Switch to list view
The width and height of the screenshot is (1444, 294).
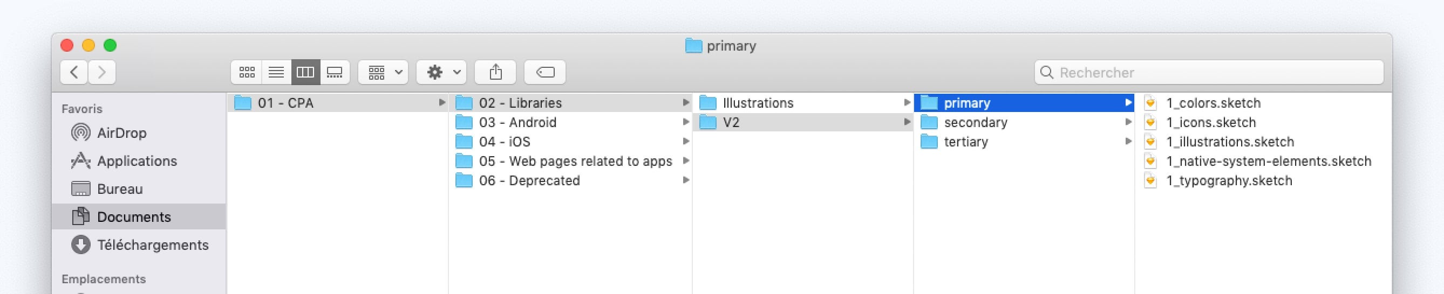[276, 72]
